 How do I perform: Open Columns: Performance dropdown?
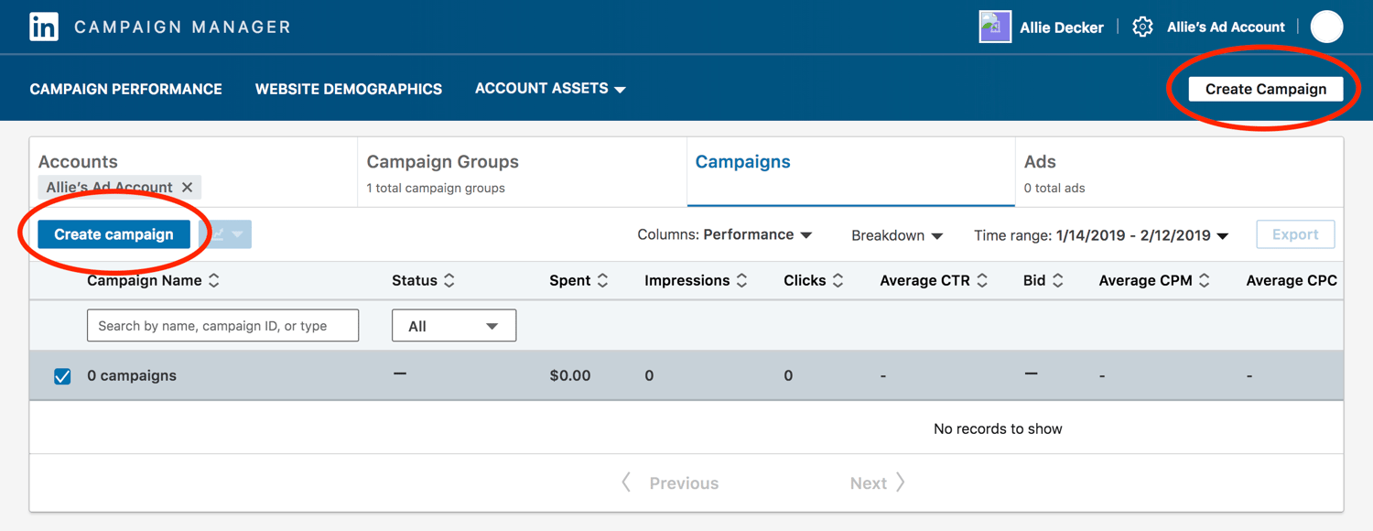tap(724, 235)
